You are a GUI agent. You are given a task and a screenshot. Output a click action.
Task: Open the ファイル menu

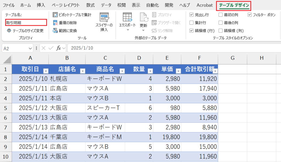9,5
